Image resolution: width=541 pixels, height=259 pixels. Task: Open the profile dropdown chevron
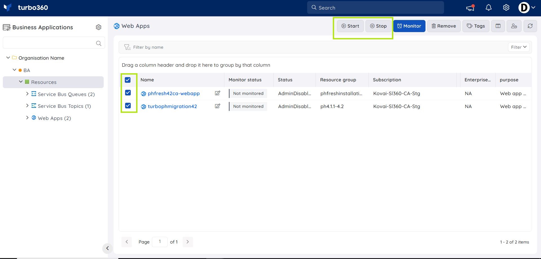coord(533,8)
